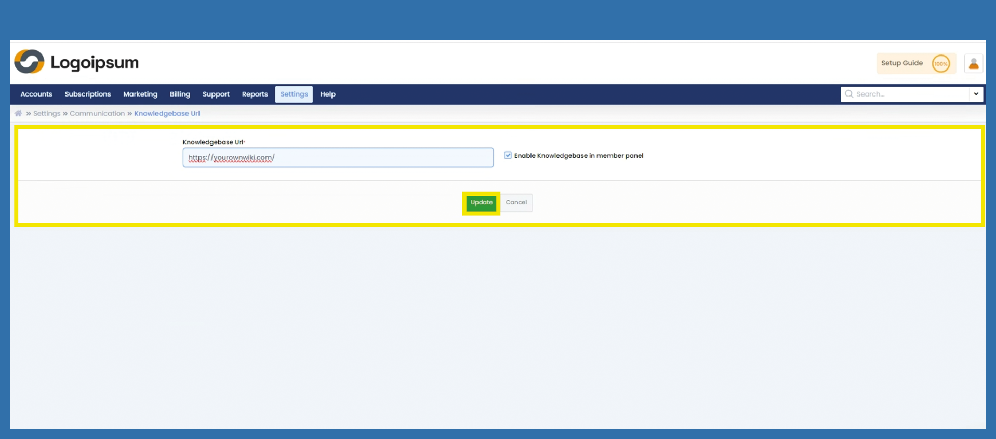Image resolution: width=996 pixels, height=439 pixels.
Task: Open the Marketing menu
Action: pyautogui.click(x=140, y=94)
